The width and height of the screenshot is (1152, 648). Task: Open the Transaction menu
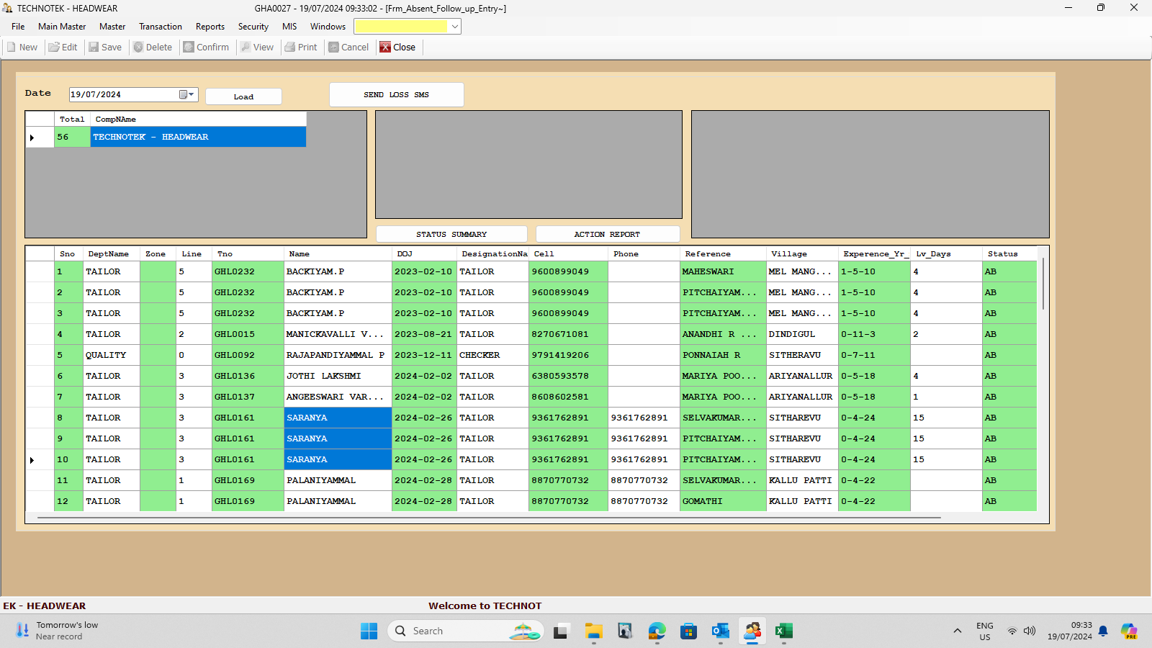pyautogui.click(x=160, y=27)
